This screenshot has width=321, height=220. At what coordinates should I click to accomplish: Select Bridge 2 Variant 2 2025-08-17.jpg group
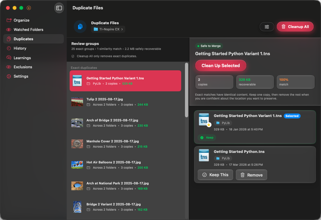tap(125, 207)
